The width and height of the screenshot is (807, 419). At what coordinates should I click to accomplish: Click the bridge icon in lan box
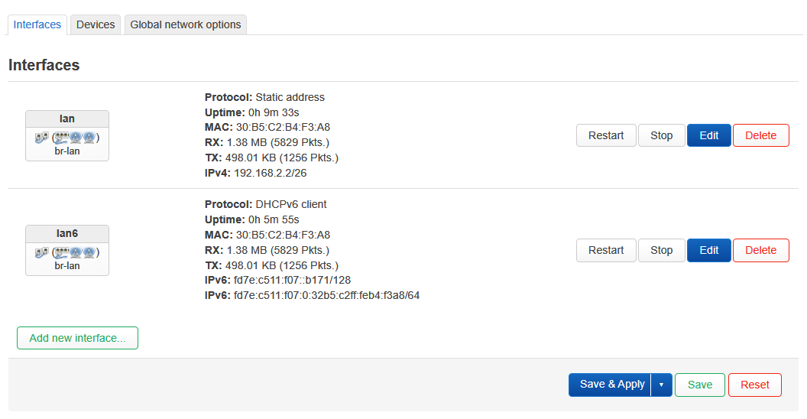point(41,138)
